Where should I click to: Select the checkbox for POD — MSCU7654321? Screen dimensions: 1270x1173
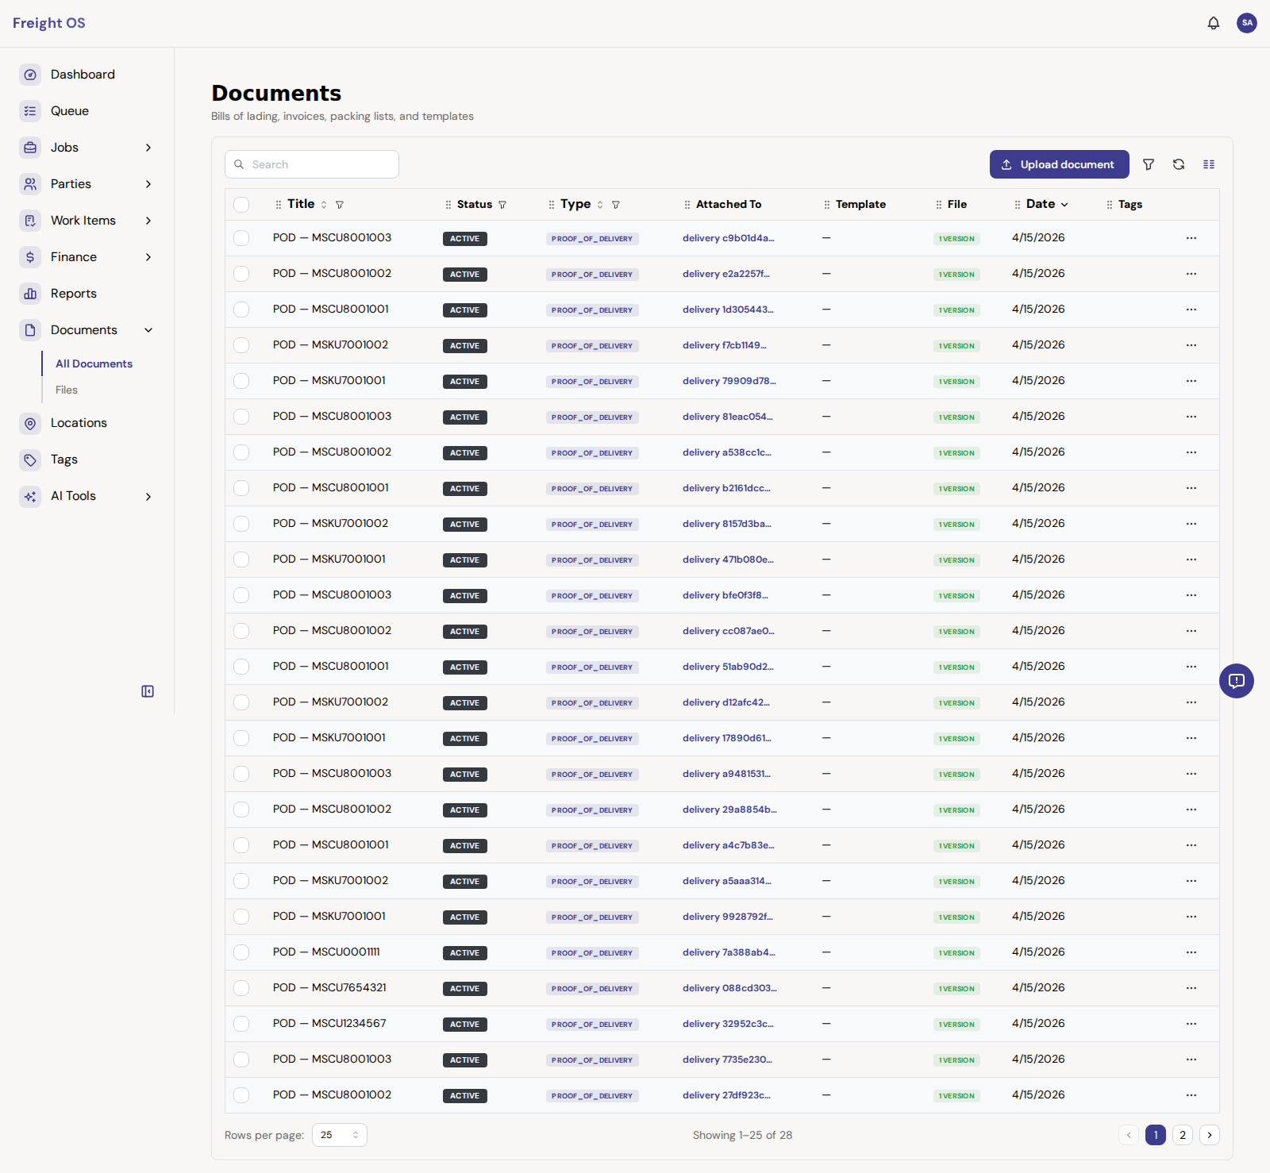(241, 988)
